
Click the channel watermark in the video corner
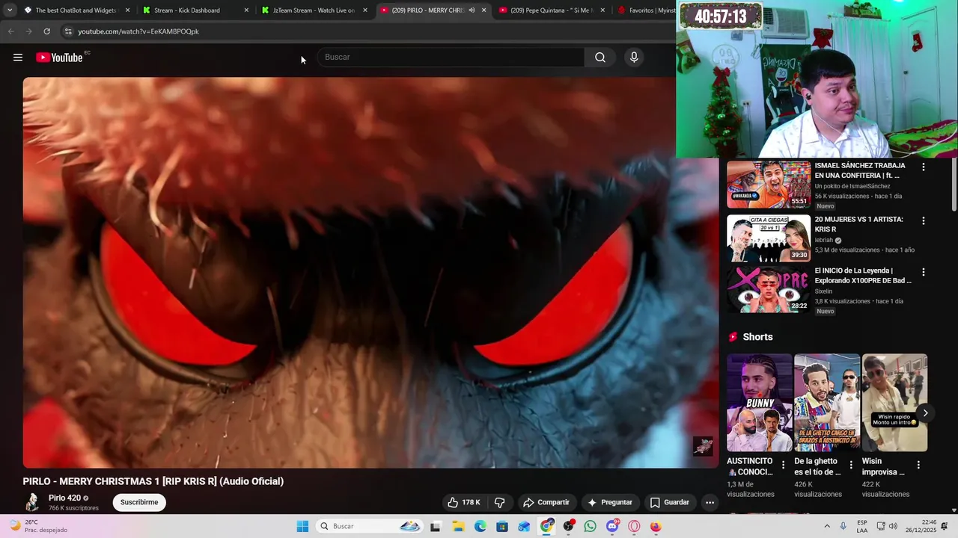pyautogui.click(x=703, y=446)
